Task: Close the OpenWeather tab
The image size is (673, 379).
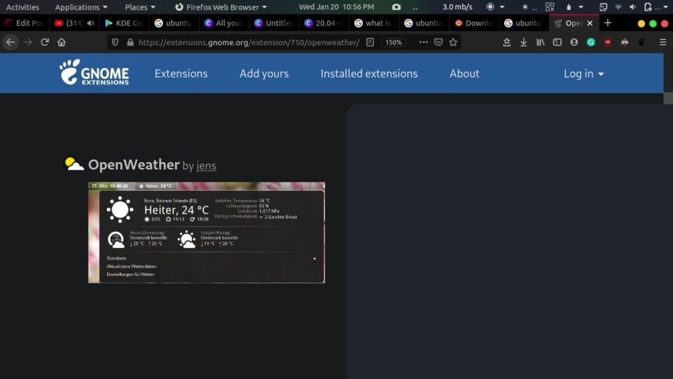Action: tap(590, 23)
